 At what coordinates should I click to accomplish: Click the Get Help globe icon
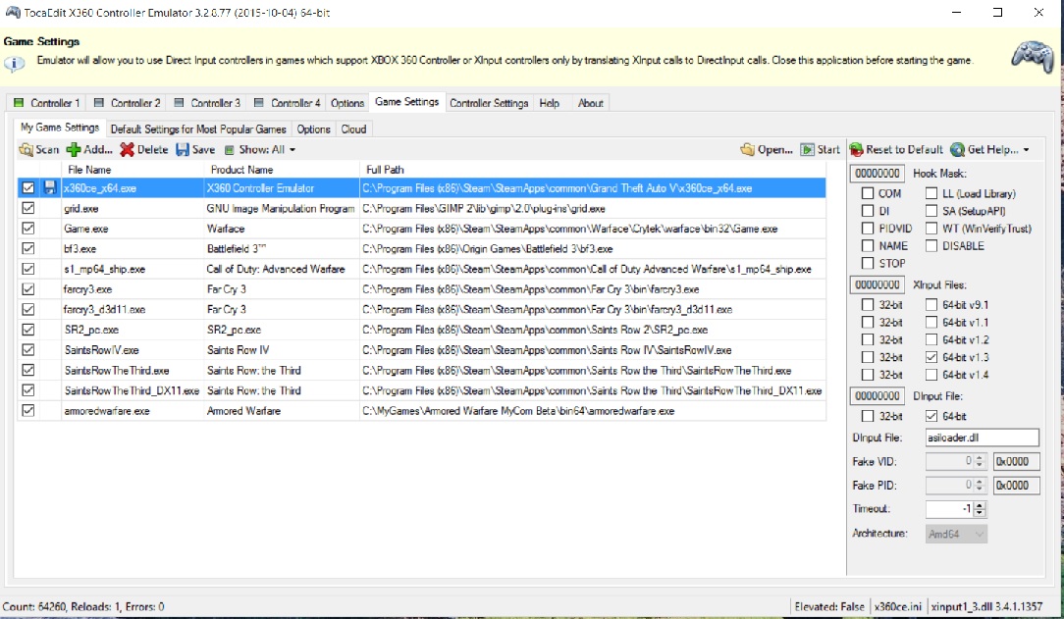[x=957, y=150]
